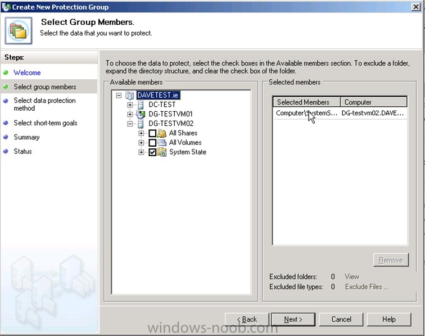This screenshot has width=425, height=336.
Task: Click the System State icon
Action: pyautogui.click(x=162, y=152)
